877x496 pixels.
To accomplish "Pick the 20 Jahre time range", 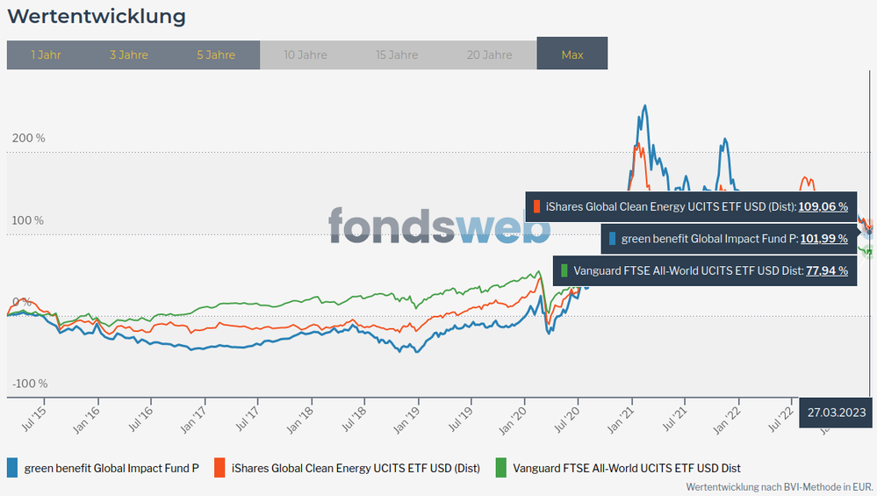I will pos(489,54).
